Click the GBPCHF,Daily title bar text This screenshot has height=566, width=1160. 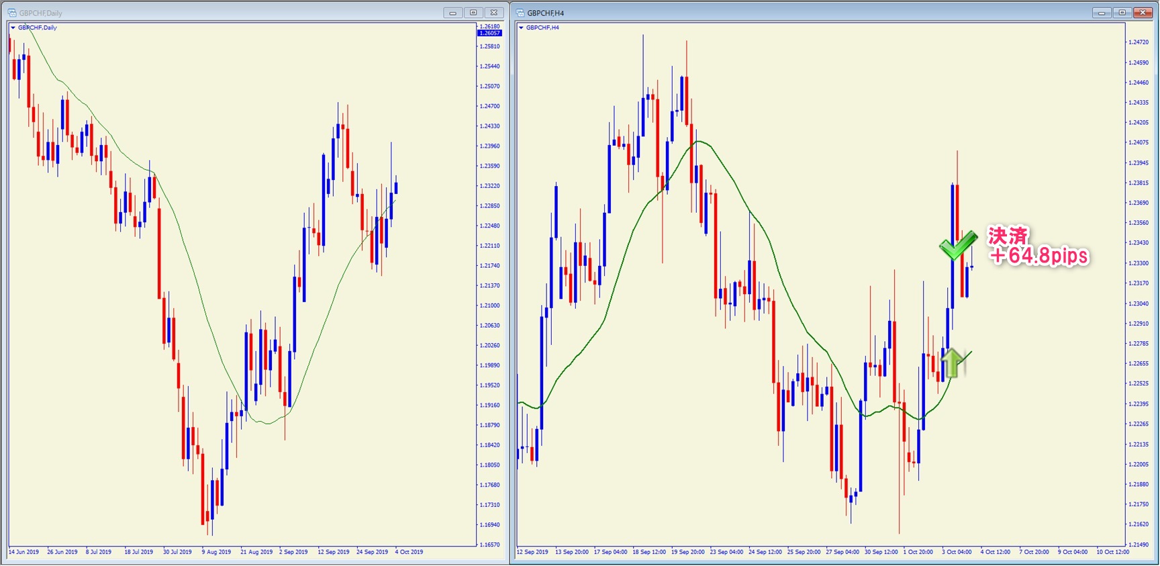(40, 13)
